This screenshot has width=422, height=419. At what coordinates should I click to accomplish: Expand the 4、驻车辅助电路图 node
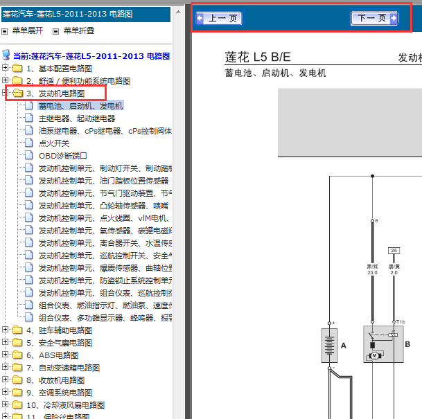(5, 329)
